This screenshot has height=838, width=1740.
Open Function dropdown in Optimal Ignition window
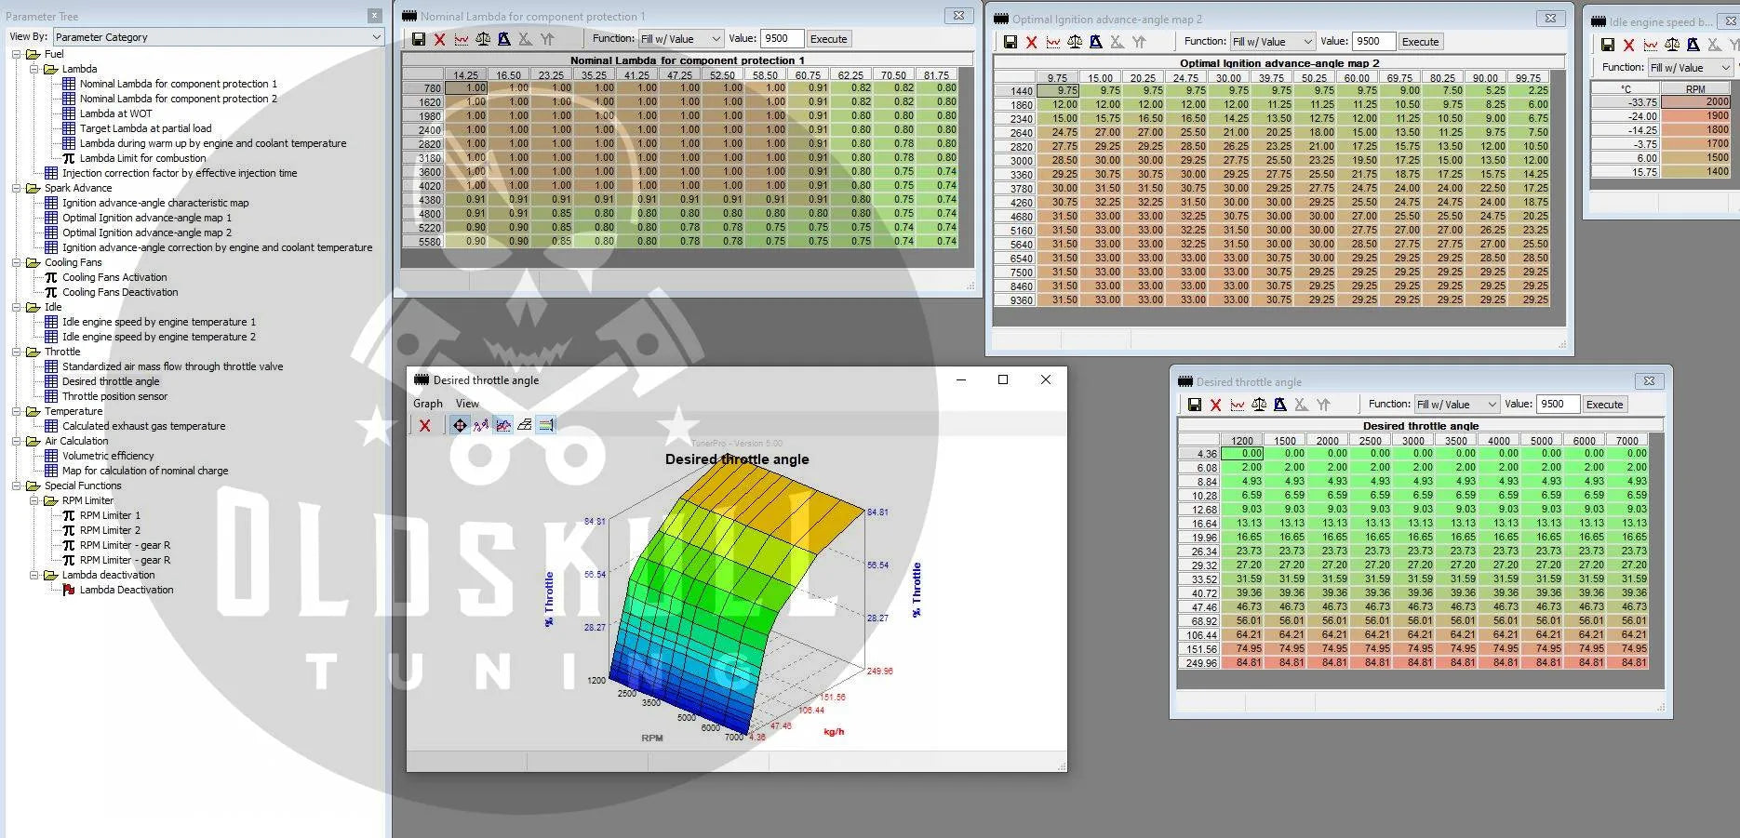click(x=1272, y=42)
